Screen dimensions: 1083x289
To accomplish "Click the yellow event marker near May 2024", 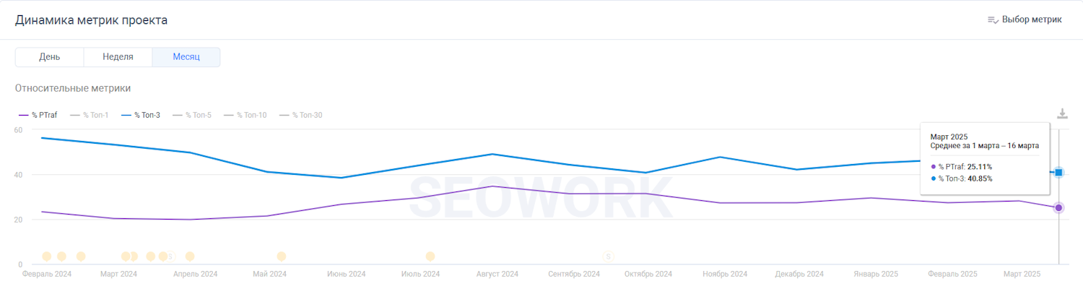I will click(282, 256).
